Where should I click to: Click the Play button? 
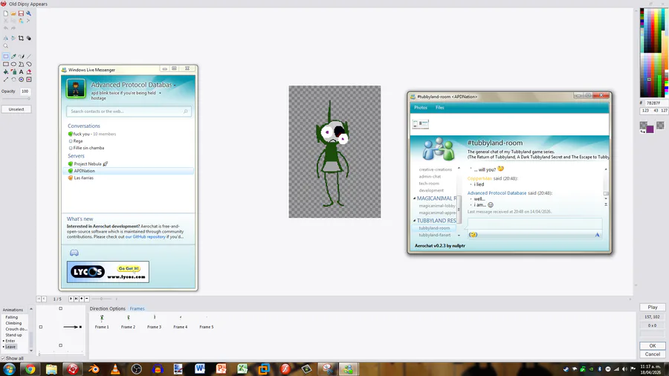click(653, 307)
